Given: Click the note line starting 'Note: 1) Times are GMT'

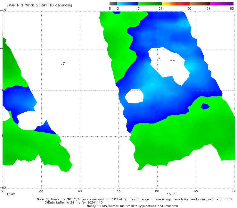Looking at the screenshot, I should click(135, 199).
